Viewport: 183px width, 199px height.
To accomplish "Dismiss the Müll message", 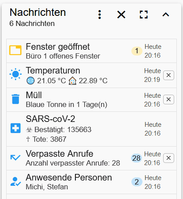I will point(168,99).
